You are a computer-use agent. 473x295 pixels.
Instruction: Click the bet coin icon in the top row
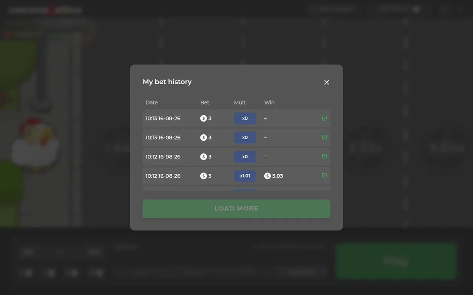click(x=203, y=118)
